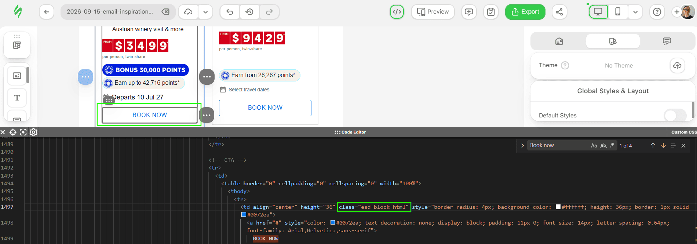Viewport: 697px width, 244px height.
Task: Click the BONUS 30,000 POINTS badge
Action: tap(146, 70)
